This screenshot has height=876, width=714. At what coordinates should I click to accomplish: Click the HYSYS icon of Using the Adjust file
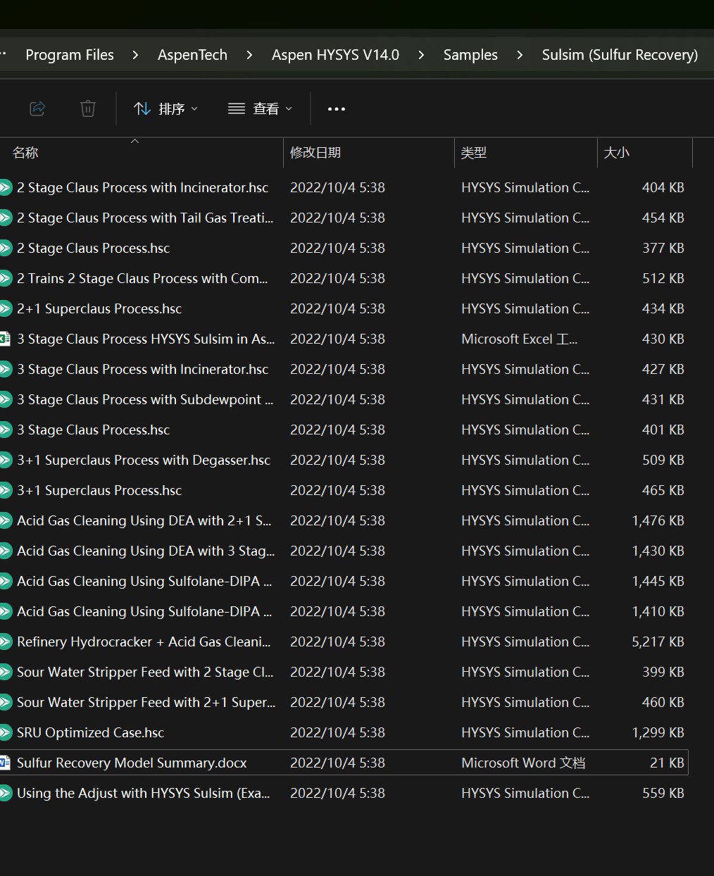point(5,793)
